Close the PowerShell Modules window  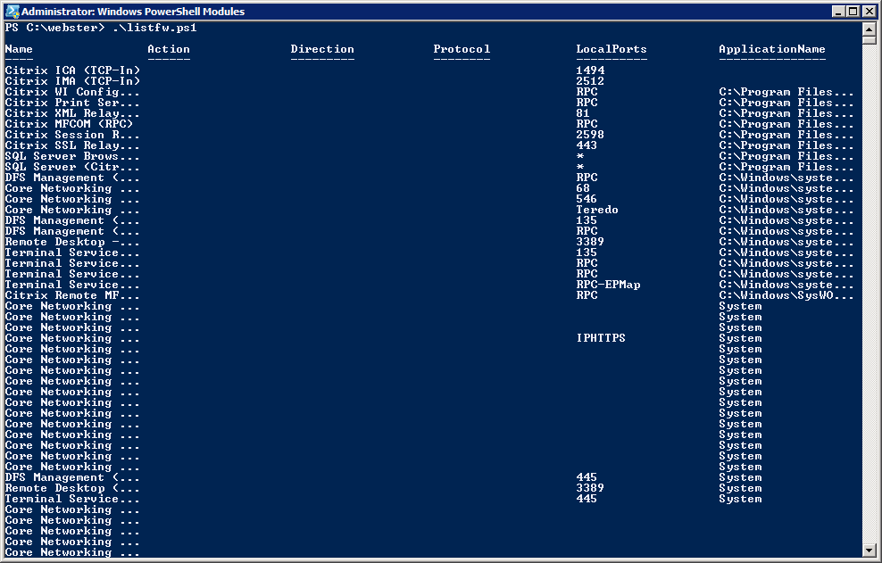[x=868, y=12]
